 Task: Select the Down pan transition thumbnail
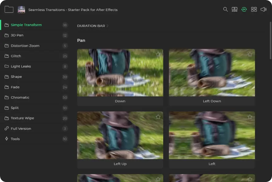[120, 73]
